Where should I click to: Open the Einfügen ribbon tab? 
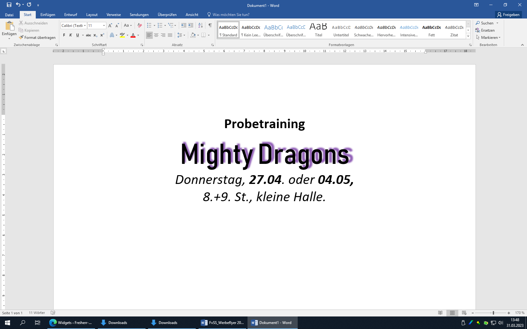[48, 15]
